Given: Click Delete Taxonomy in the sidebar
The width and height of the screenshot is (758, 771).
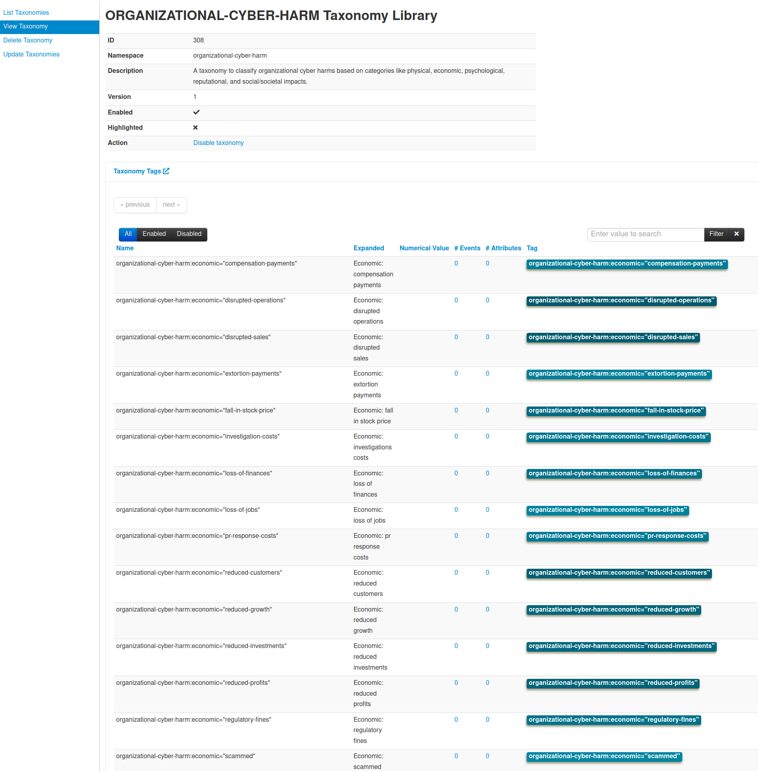Looking at the screenshot, I should click(x=28, y=40).
